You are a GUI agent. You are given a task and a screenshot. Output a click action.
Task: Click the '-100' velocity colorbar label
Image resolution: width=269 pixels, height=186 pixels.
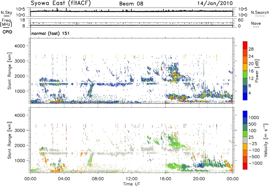254,150
